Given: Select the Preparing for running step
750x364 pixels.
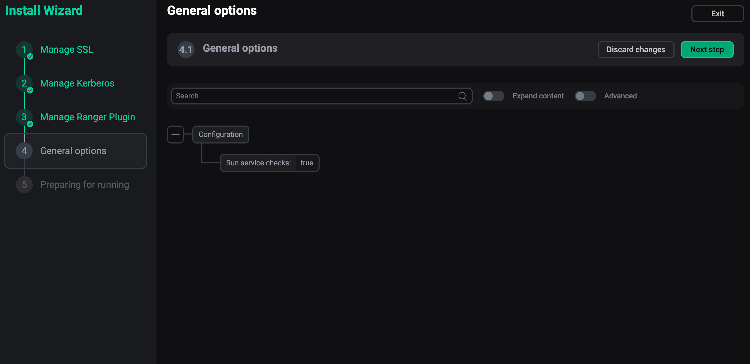Looking at the screenshot, I should 84,184.
